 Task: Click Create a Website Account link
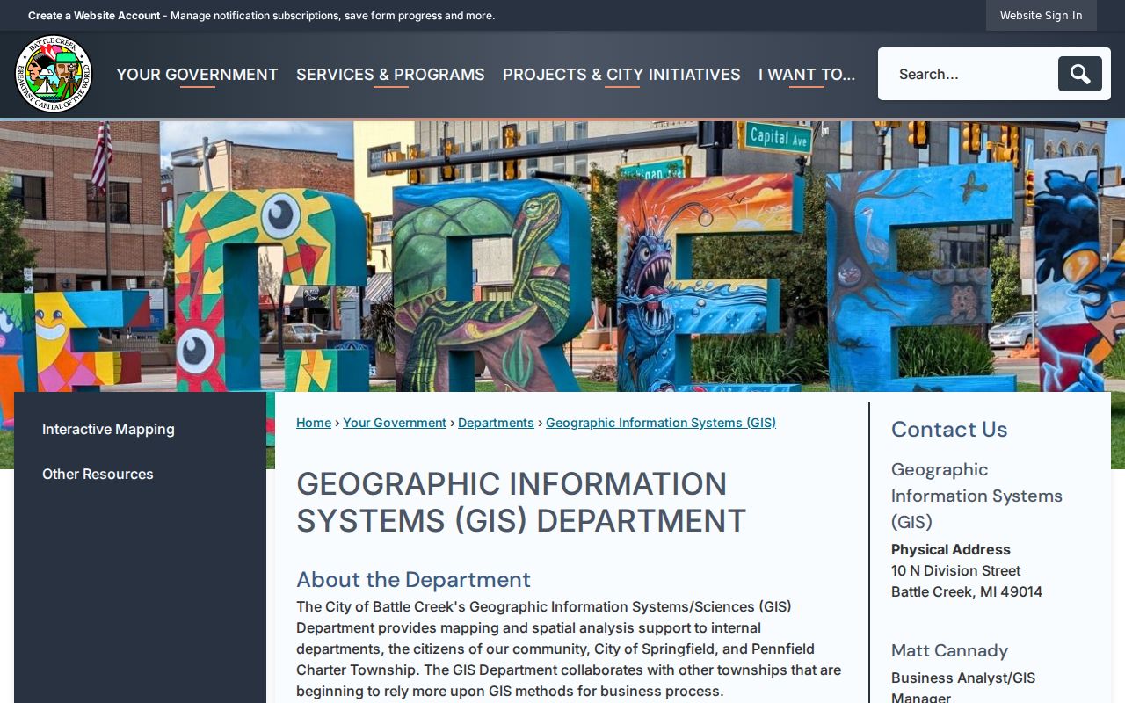click(x=94, y=16)
